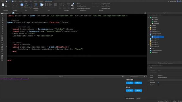Image resolution: width=182 pixels, height=102 pixels.
Task: Switch to the SCRIPT MENU ribbon tab
Action: tap(49, 1)
